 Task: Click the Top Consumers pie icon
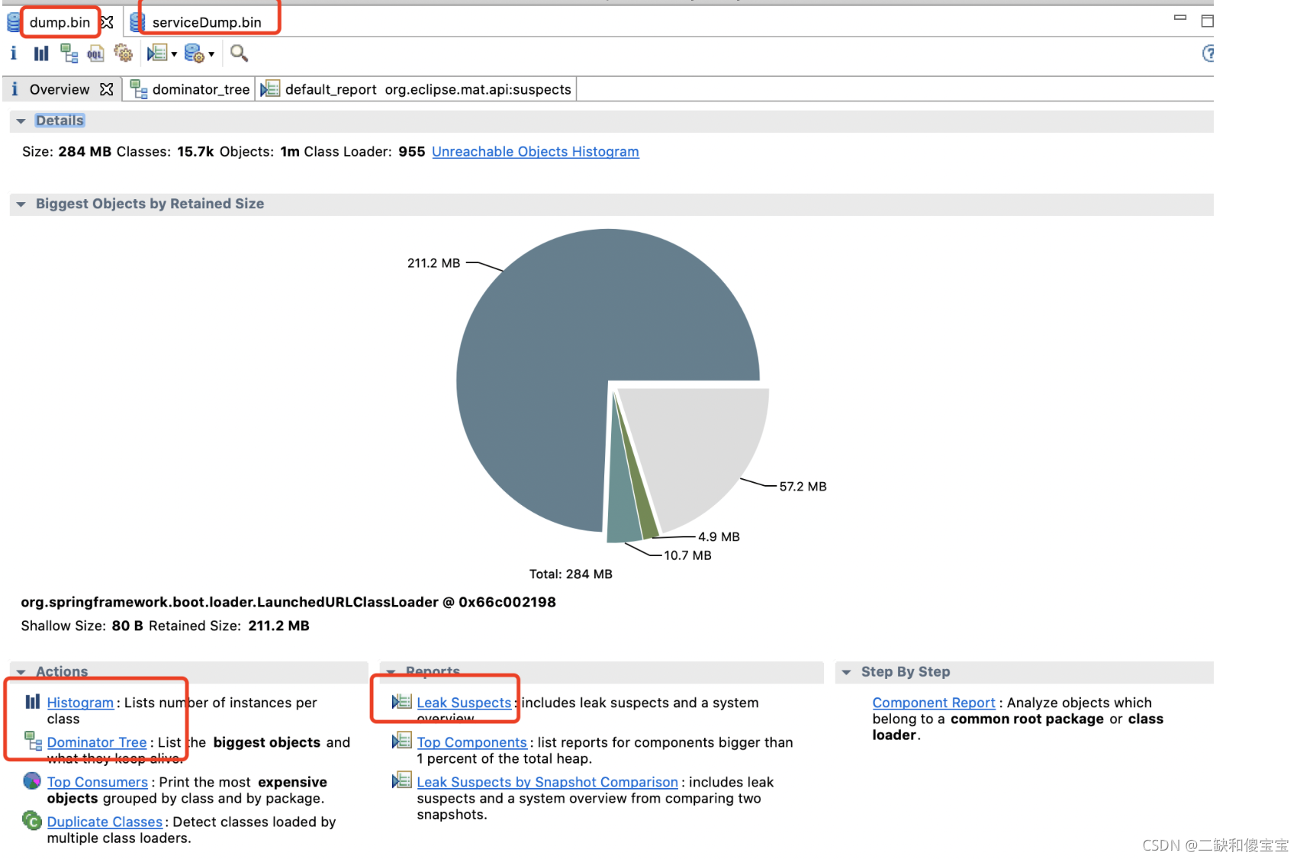click(32, 780)
